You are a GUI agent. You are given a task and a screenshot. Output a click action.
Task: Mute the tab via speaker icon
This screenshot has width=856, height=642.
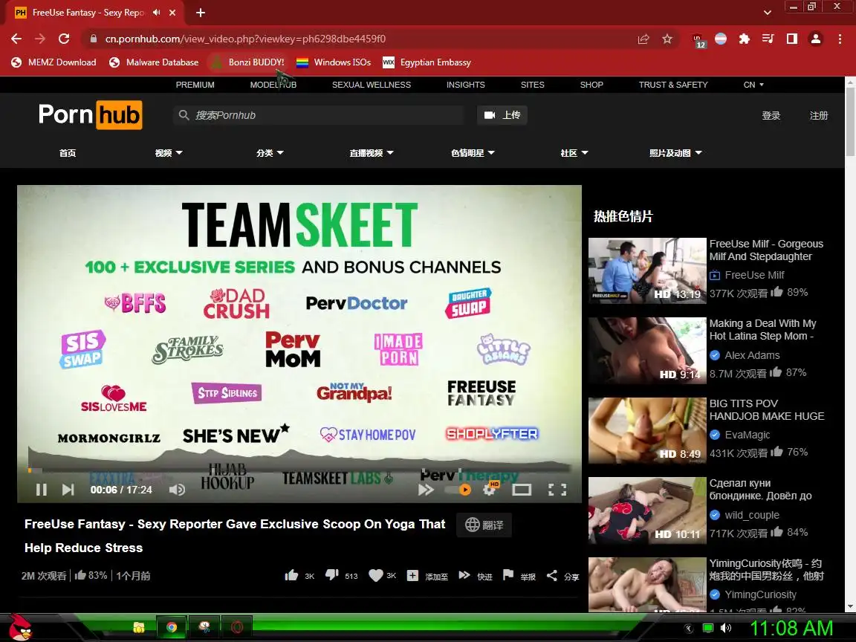click(x=157, y=12)
